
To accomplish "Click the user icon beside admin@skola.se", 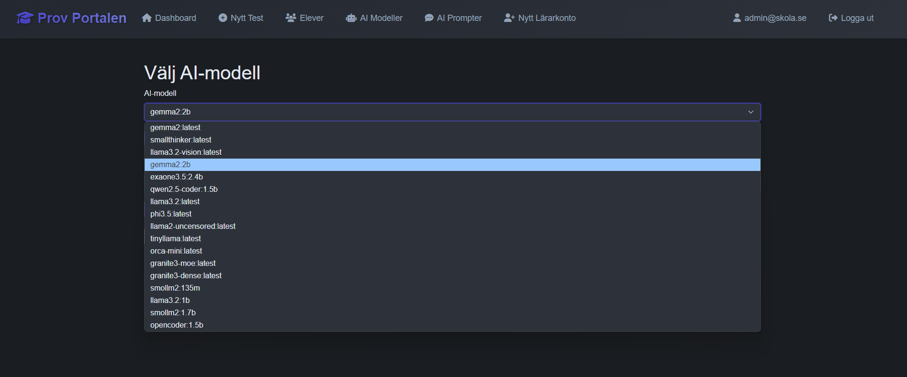I will point(737,18).
